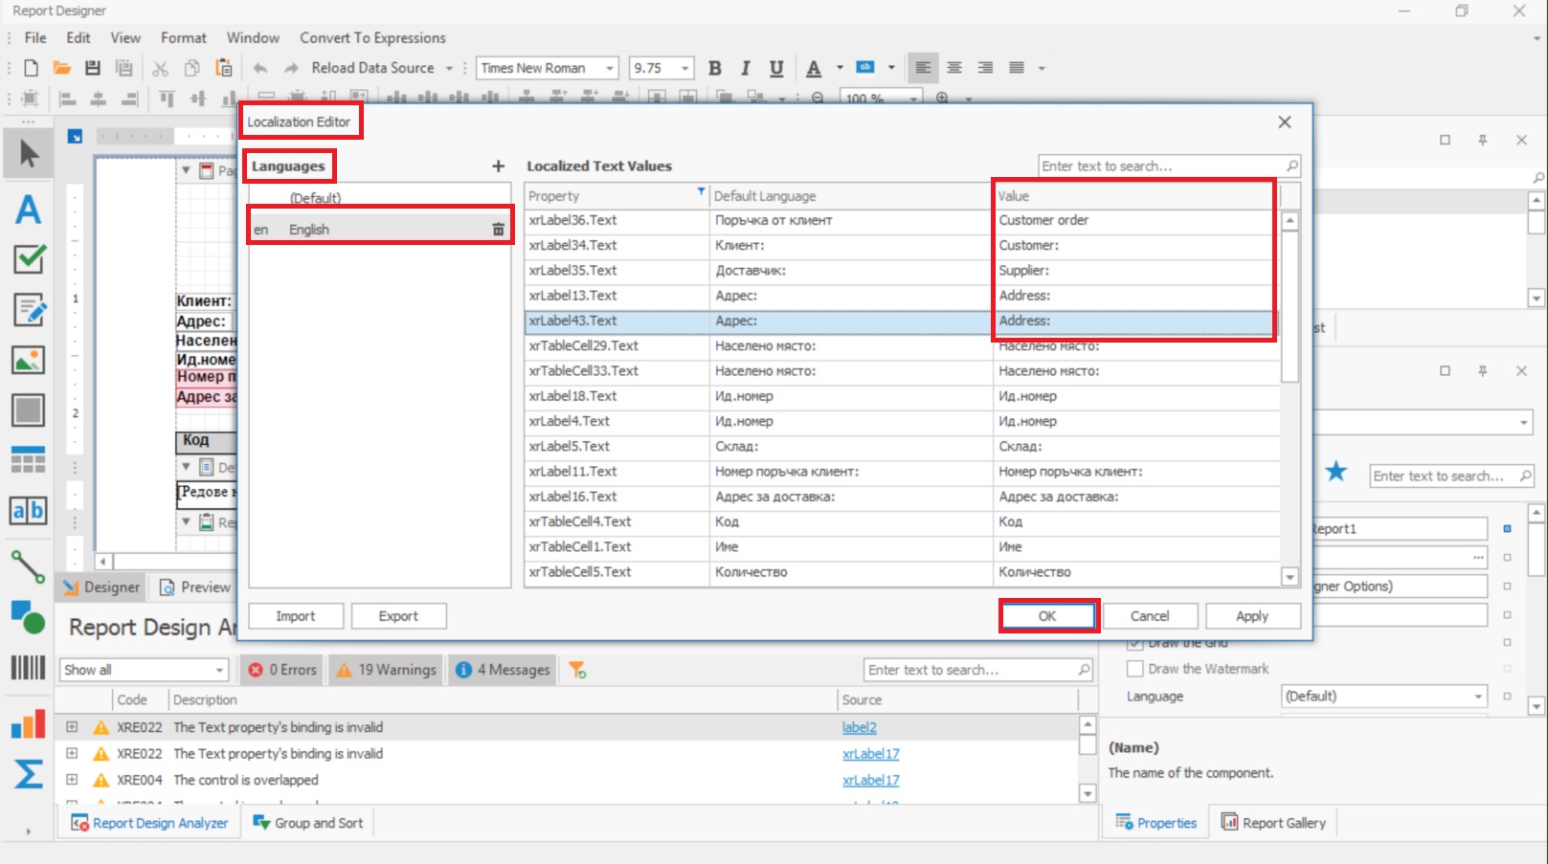Toggle Underline formatting
The width and height of the screenshot is (1548, 864).
[x=776, y=68]
